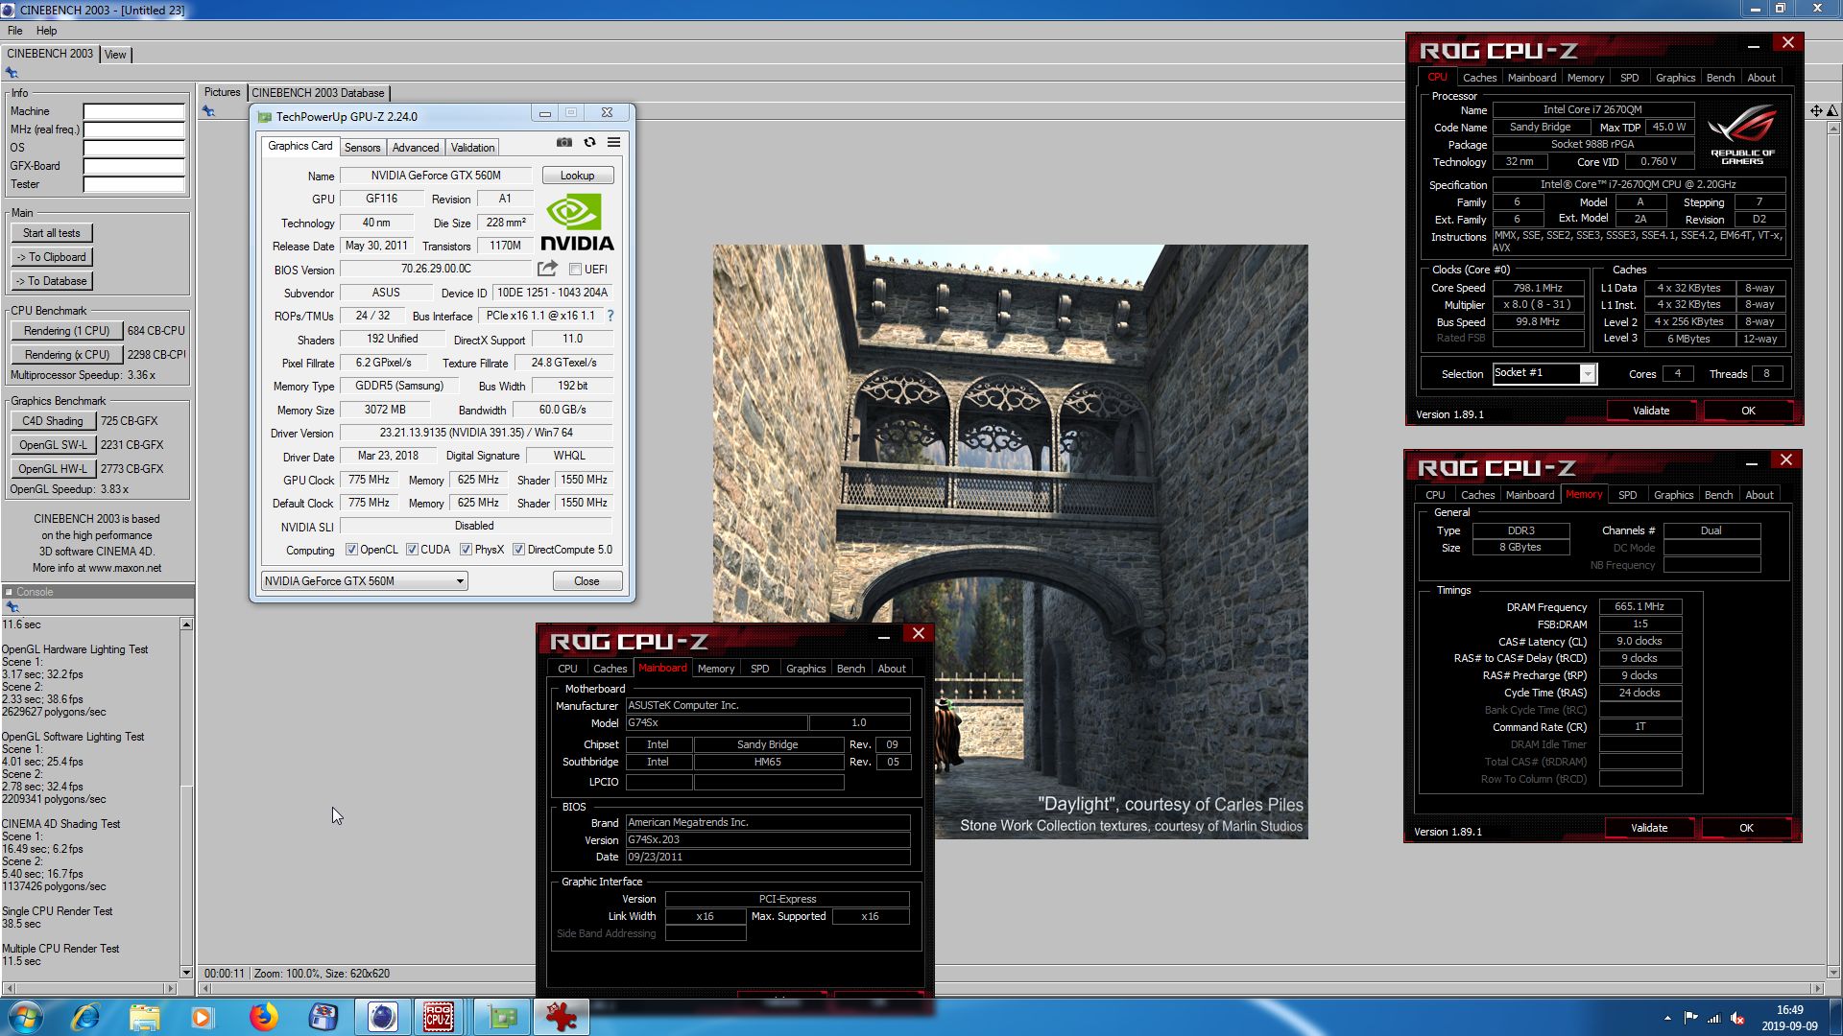Click Action Center flag tray icon
Image resolution: width=1843 pixels, height=1036 pixels.
click(x=1690, y=1018)
